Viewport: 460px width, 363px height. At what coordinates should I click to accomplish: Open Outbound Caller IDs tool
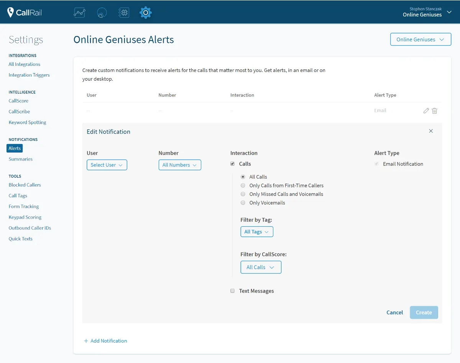(x=30, y=228)
